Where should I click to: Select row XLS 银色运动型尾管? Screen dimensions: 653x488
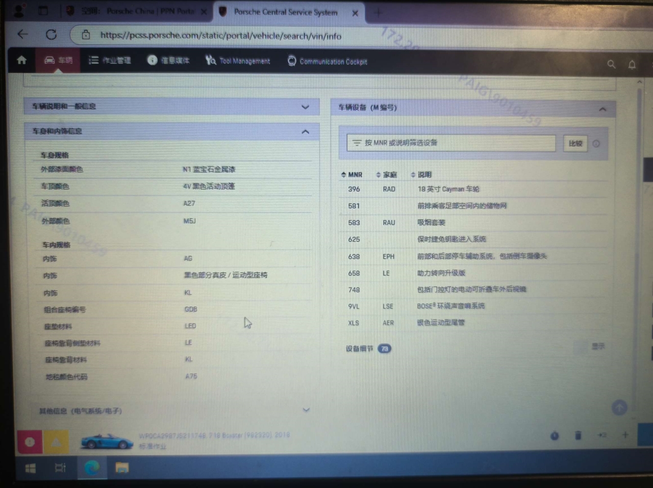[x=474, y=323]
